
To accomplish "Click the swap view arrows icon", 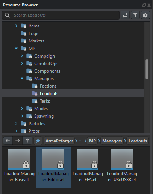I will [x=125, y=15].
